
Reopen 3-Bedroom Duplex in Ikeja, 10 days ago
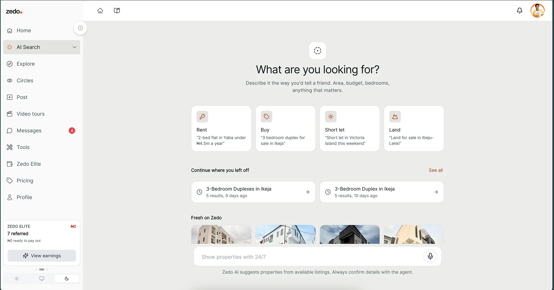pyautogui.click(x=382, y=192)
